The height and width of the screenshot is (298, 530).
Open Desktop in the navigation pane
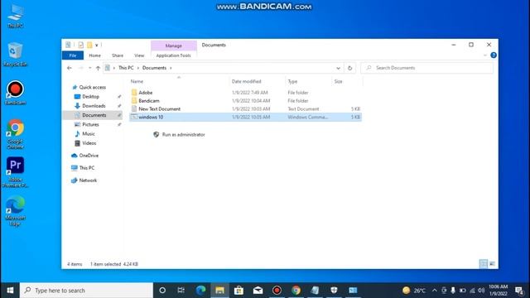coord(90,97)
